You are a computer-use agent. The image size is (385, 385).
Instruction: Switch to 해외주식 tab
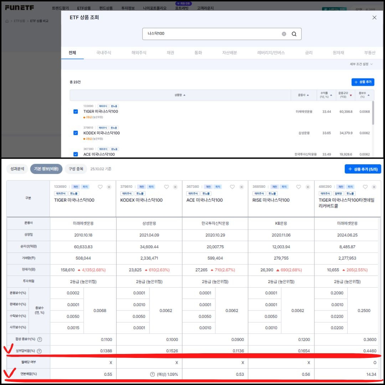[139, 53]
